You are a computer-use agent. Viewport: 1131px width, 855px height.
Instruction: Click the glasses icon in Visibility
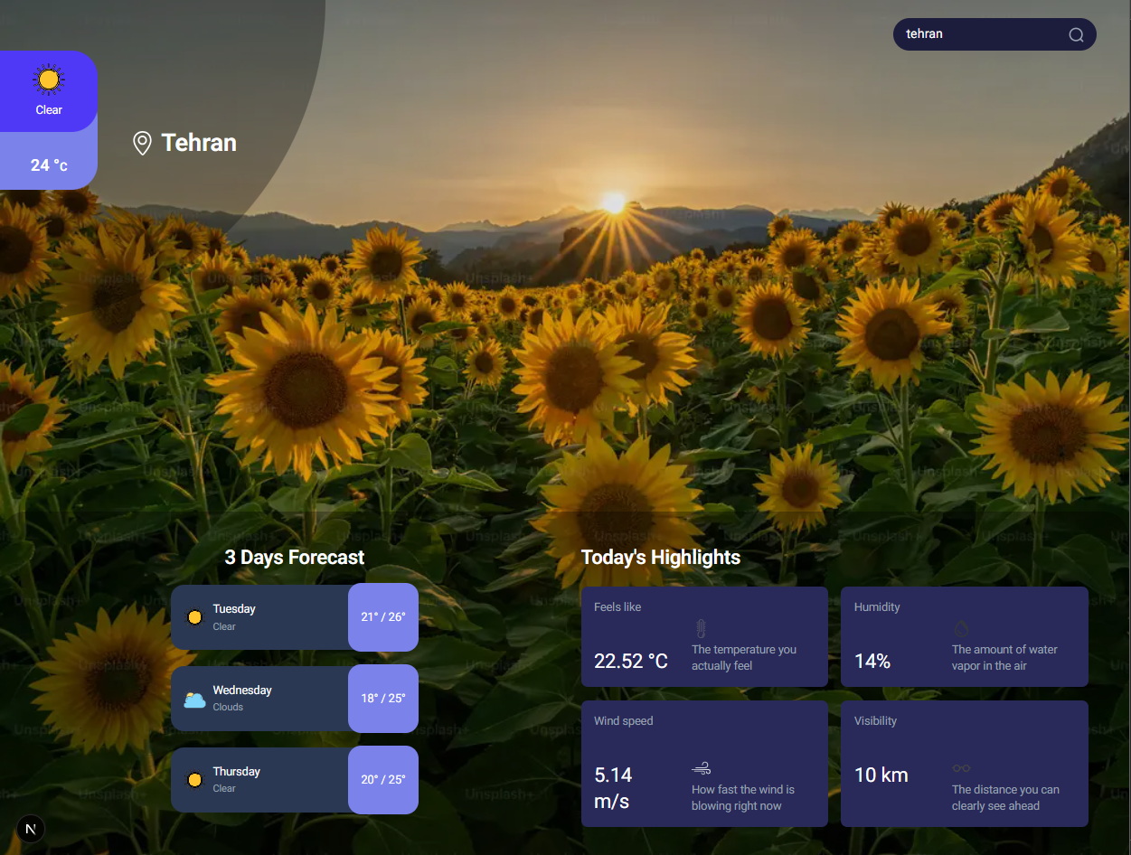pos(961,768)
